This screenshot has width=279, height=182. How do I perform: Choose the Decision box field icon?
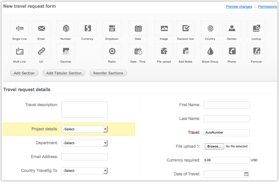click(x=185, y=28)
